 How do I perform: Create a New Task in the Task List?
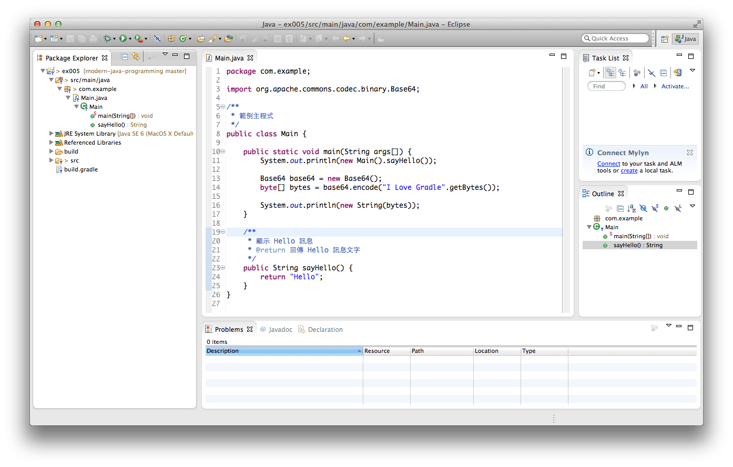pos(591,72)
